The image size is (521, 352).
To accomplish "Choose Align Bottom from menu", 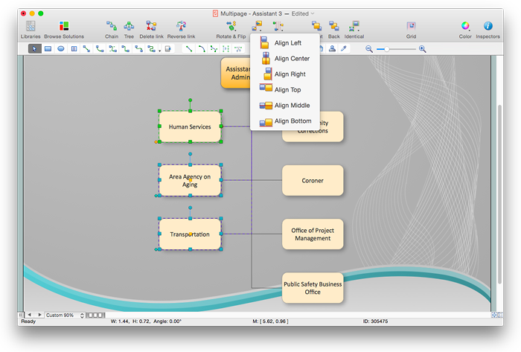I will click(x=285, y=121).
